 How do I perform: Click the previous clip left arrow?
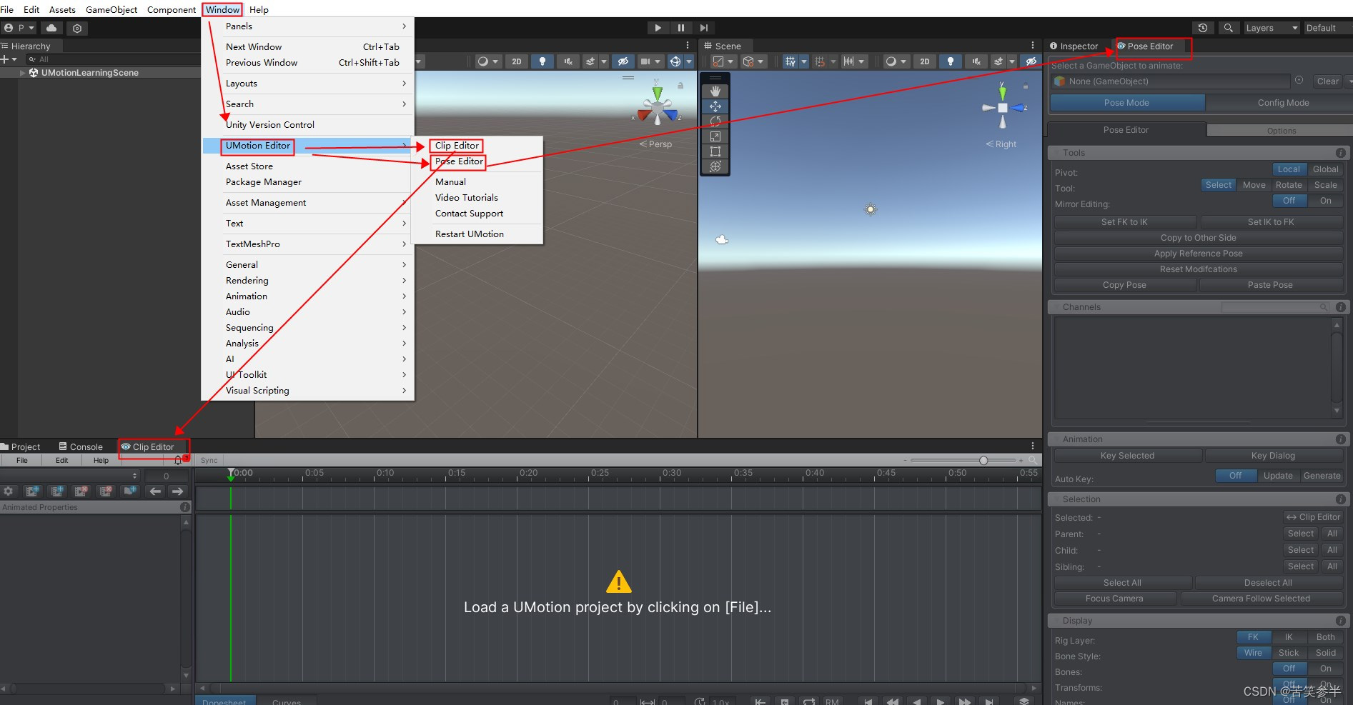point(155,491)
